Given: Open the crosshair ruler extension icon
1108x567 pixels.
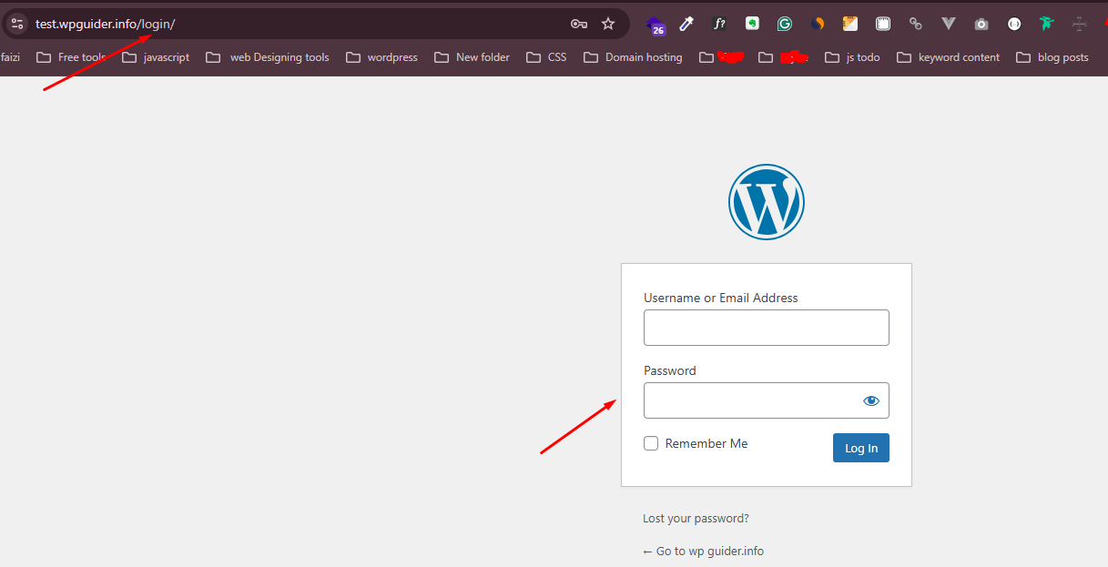Looking at the screenshot, I should [x=1080, y=24].
